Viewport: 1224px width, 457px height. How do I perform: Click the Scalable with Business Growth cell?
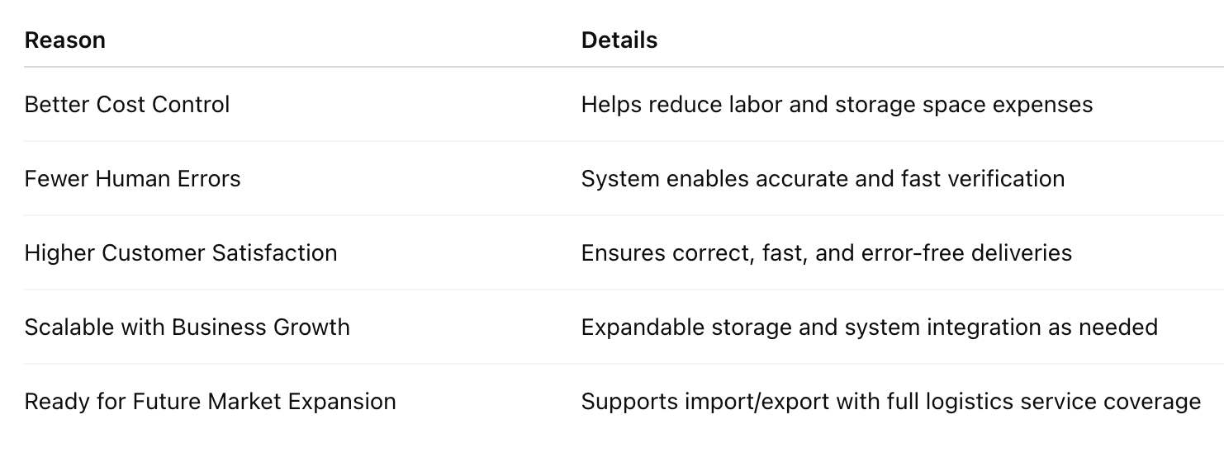187,327
